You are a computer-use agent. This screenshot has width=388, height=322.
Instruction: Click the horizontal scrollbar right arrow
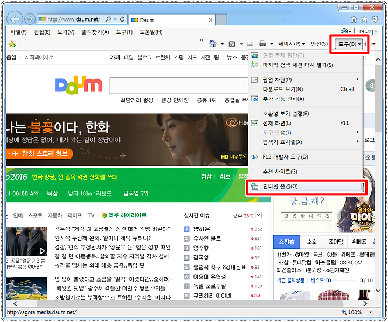365,304
